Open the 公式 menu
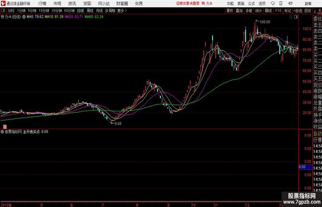Viewport: 322px width, 207px height. 251,3
